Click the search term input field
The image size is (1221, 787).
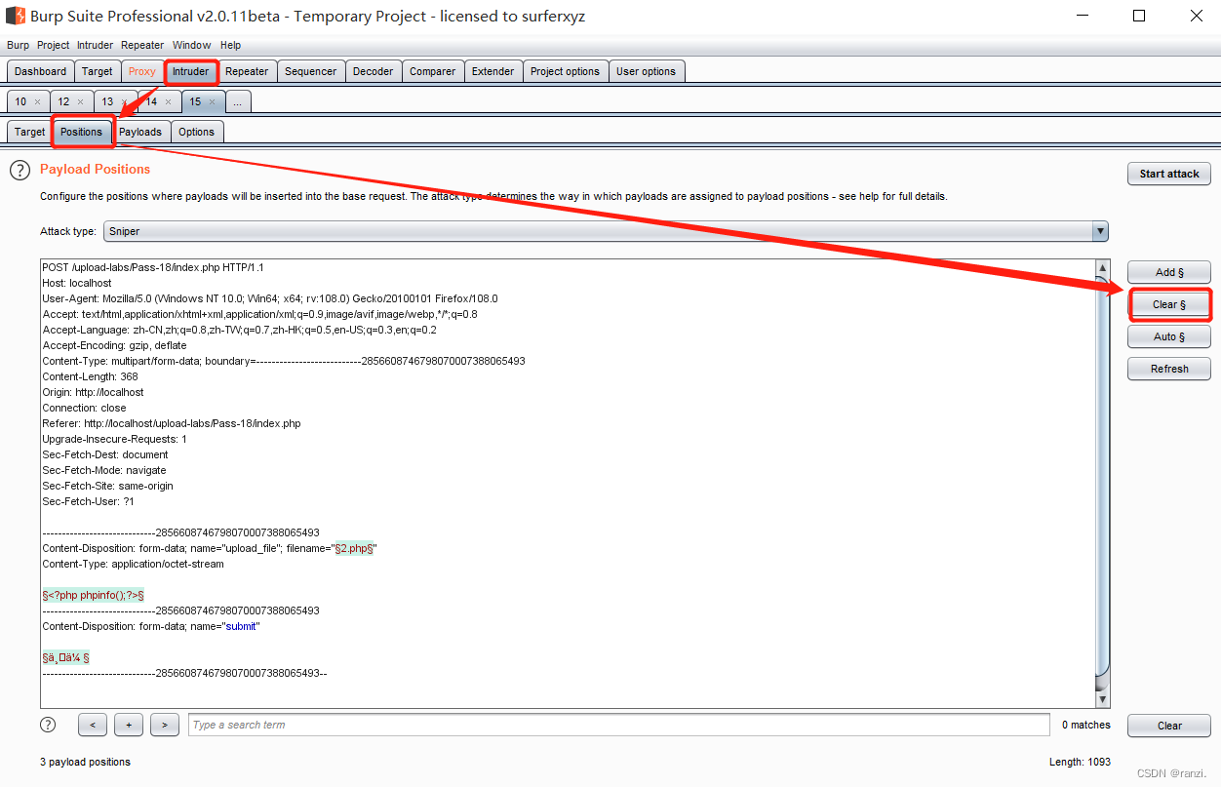tap(619, 725)
